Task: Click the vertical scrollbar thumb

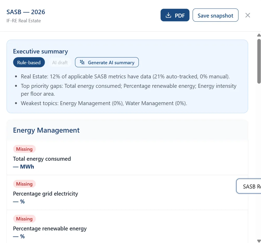Action: point(259,61)
